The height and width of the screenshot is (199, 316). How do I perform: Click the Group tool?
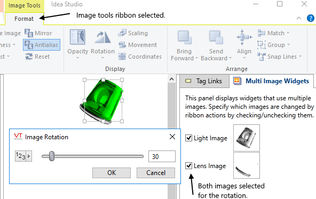point(274,45)
